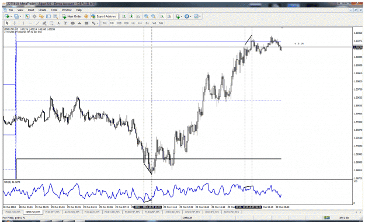The width and height of the screenshot is (365, 222).
Task: Open the File menu
Action: click(x=11, y=10)
